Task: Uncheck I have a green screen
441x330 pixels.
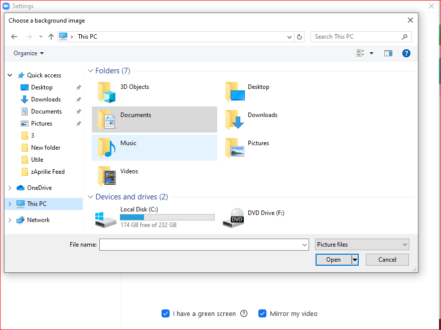Action: pos(166,313)
